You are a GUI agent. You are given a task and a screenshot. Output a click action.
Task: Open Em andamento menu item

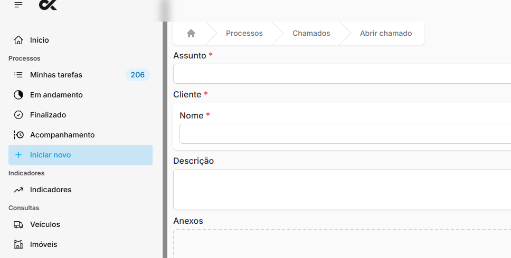[80, 95]
